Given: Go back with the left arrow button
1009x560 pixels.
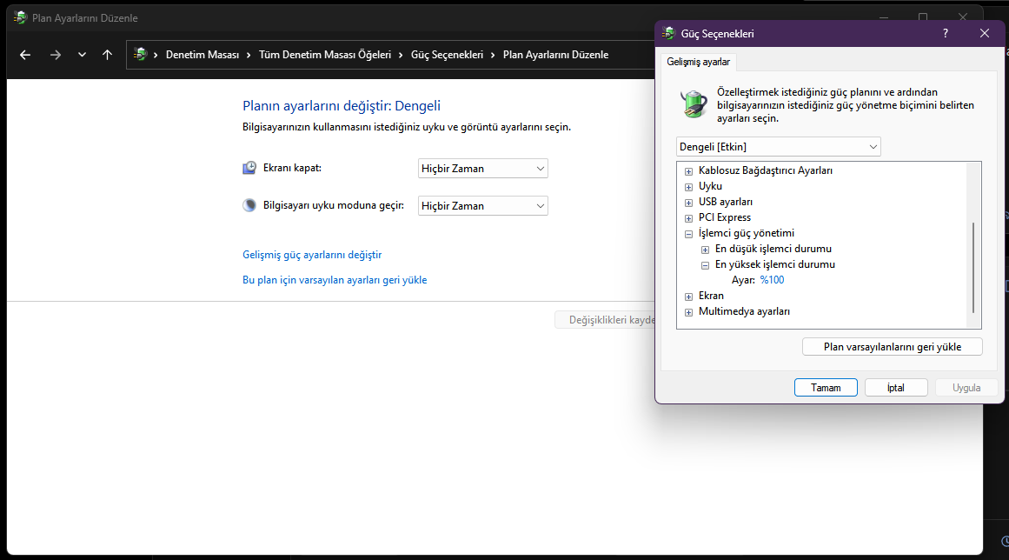Looking at the screenshot, I should 25,55.
